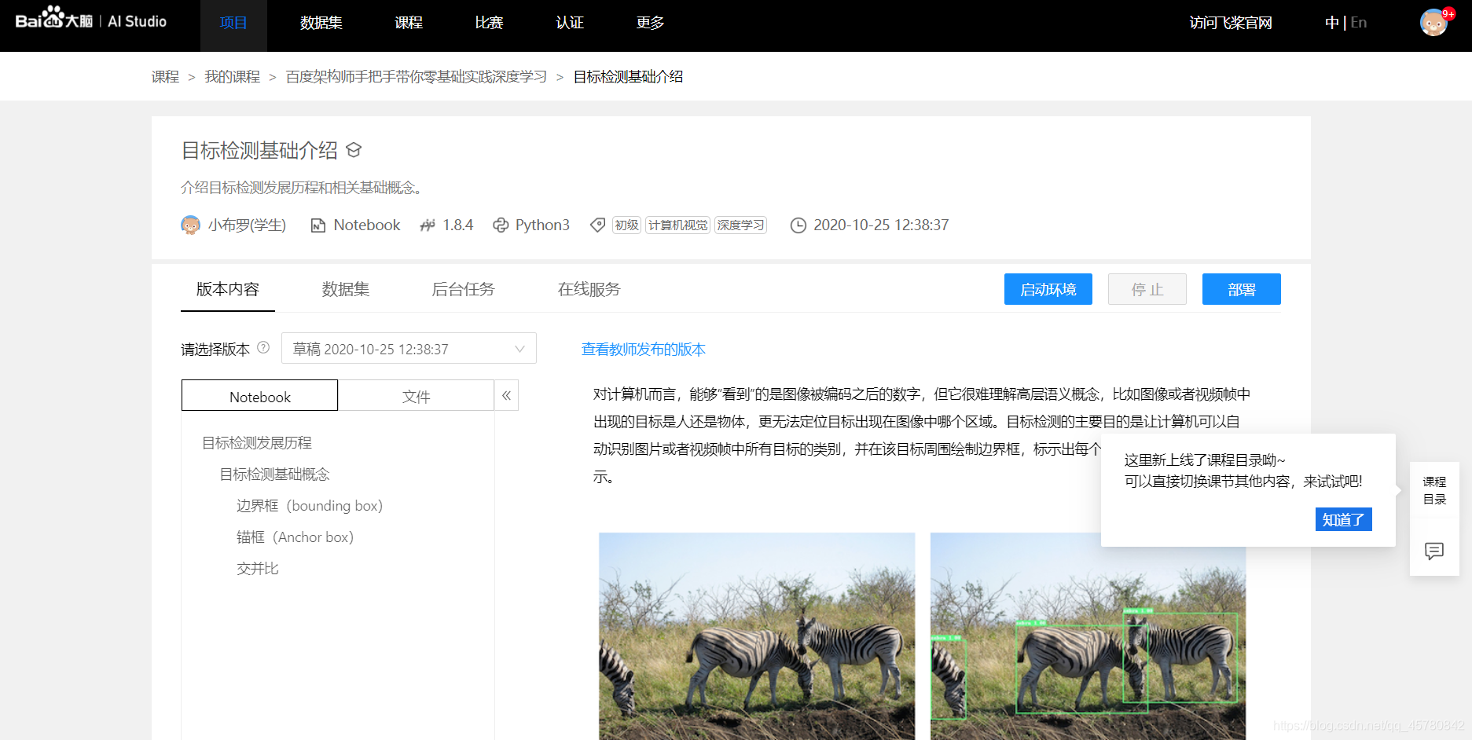Click the 启动环境 button
Screen dimensions: 1472x740
tap(1048, 289)
